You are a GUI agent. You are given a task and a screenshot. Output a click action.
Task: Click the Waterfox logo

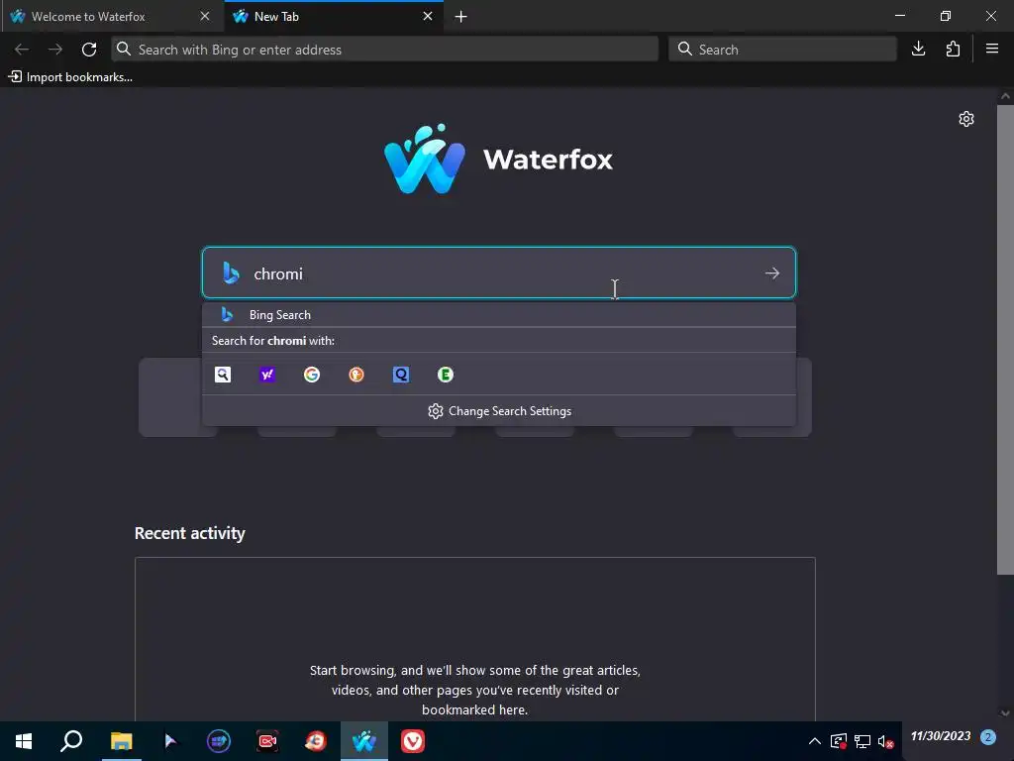[498, 160]
